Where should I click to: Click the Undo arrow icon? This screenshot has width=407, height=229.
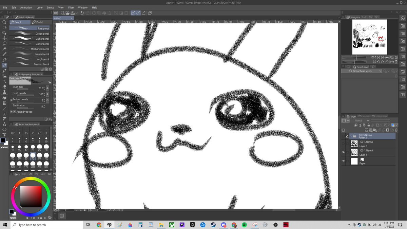click(x=82, y=13)
